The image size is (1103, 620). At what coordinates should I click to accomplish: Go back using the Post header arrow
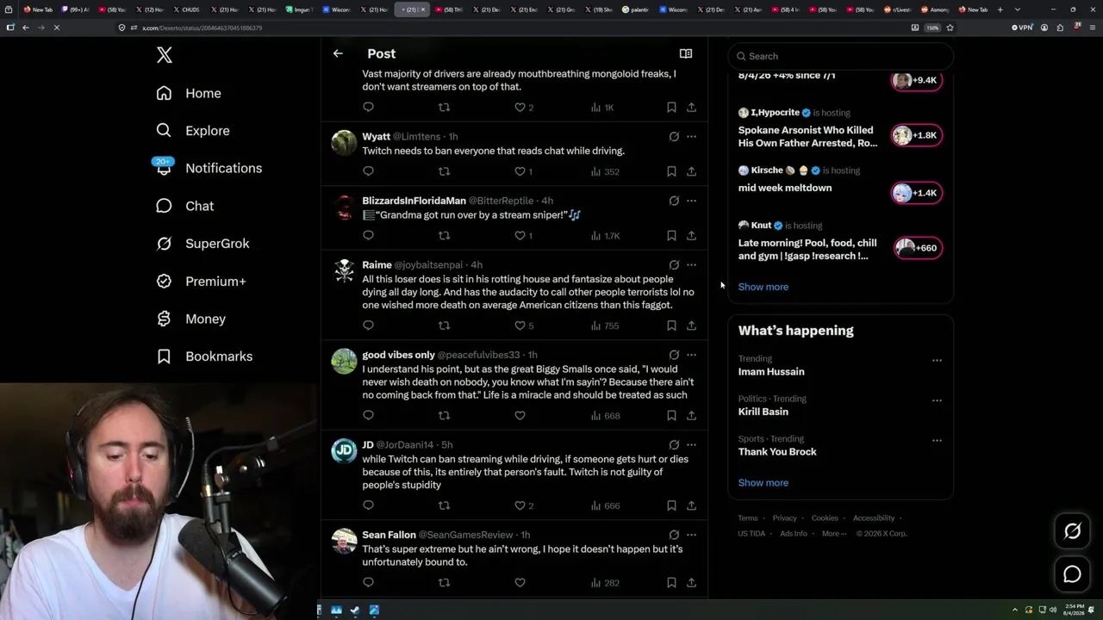tap(338, 53)
